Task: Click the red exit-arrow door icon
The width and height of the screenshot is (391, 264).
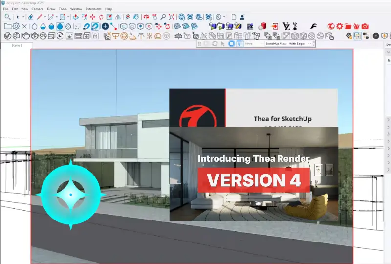Action: [x=275, y=26]
